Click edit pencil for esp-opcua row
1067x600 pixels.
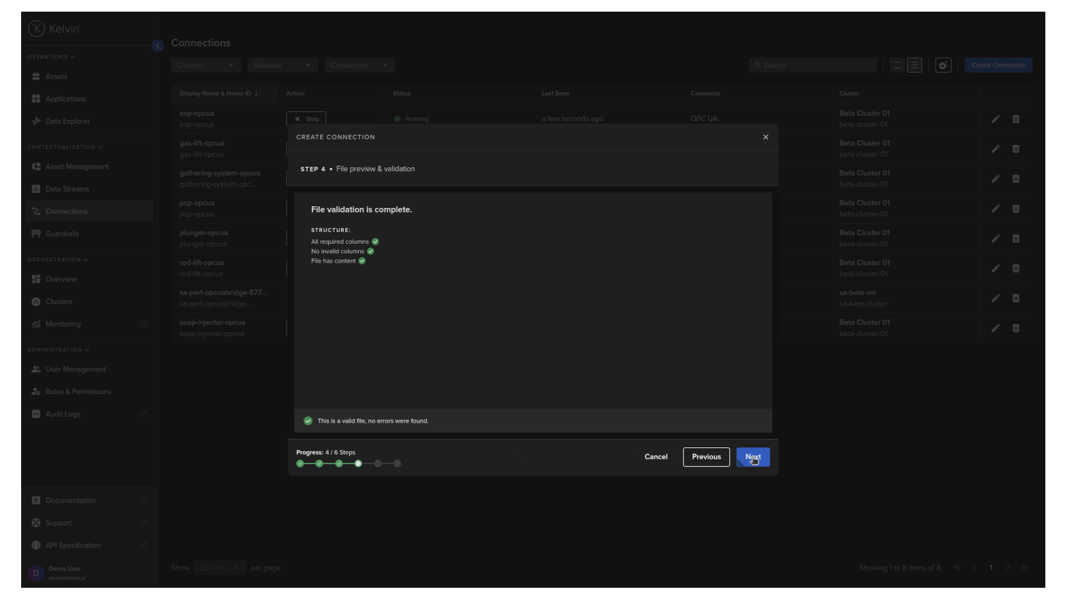[995, 119]
